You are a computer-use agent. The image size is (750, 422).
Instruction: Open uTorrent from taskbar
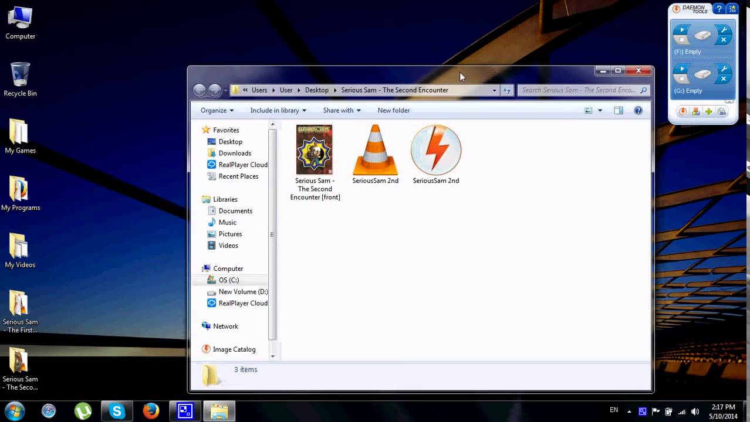(83, 411)
